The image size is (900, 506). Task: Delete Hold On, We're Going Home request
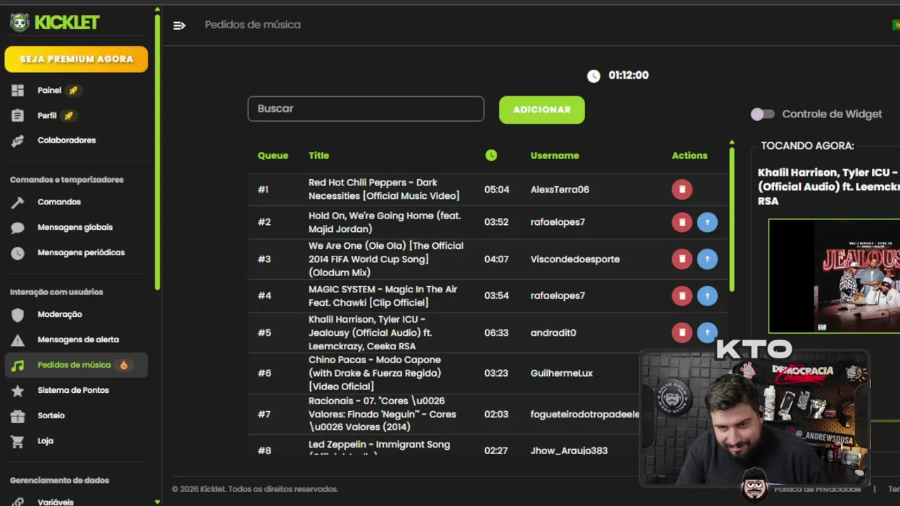coord(682,222)
